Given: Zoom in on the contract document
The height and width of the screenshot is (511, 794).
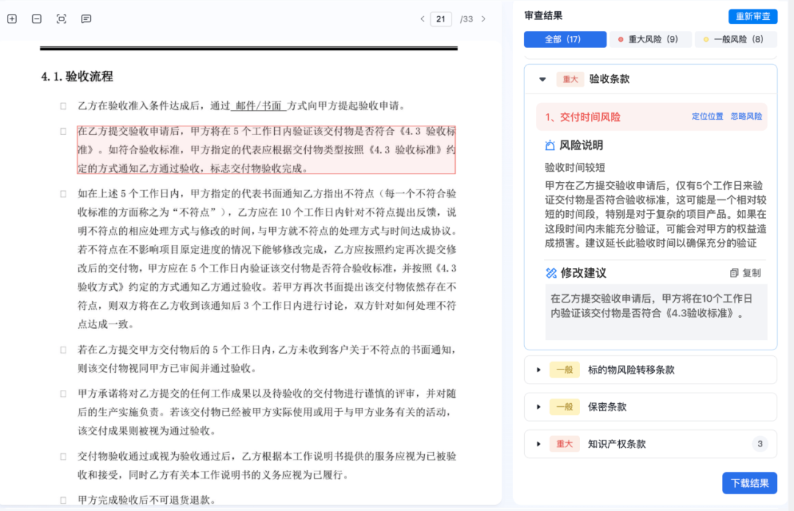Looking at the screenshot, I should [x=11, y=18].
